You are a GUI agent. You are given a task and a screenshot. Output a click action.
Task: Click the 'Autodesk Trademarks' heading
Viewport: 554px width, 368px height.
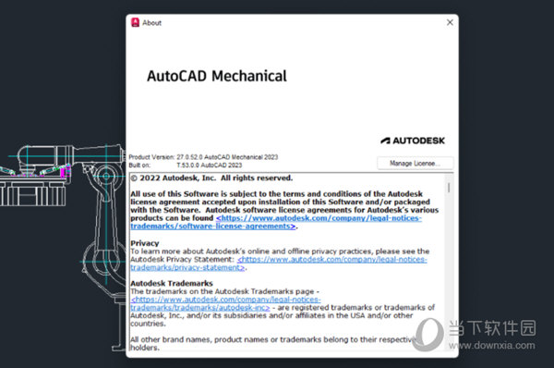tap(172, 284)
